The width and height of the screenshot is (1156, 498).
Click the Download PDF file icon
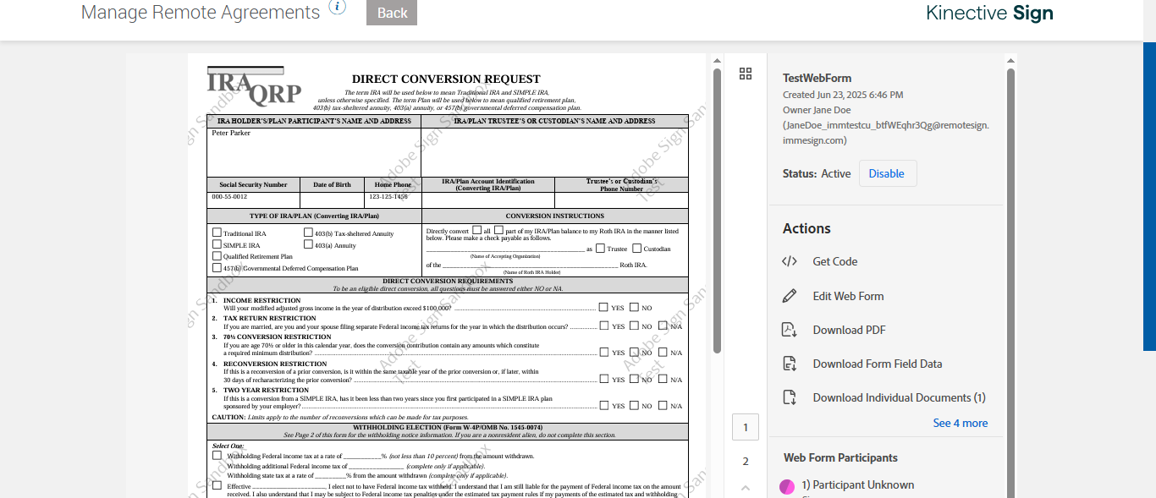[790, 330]
